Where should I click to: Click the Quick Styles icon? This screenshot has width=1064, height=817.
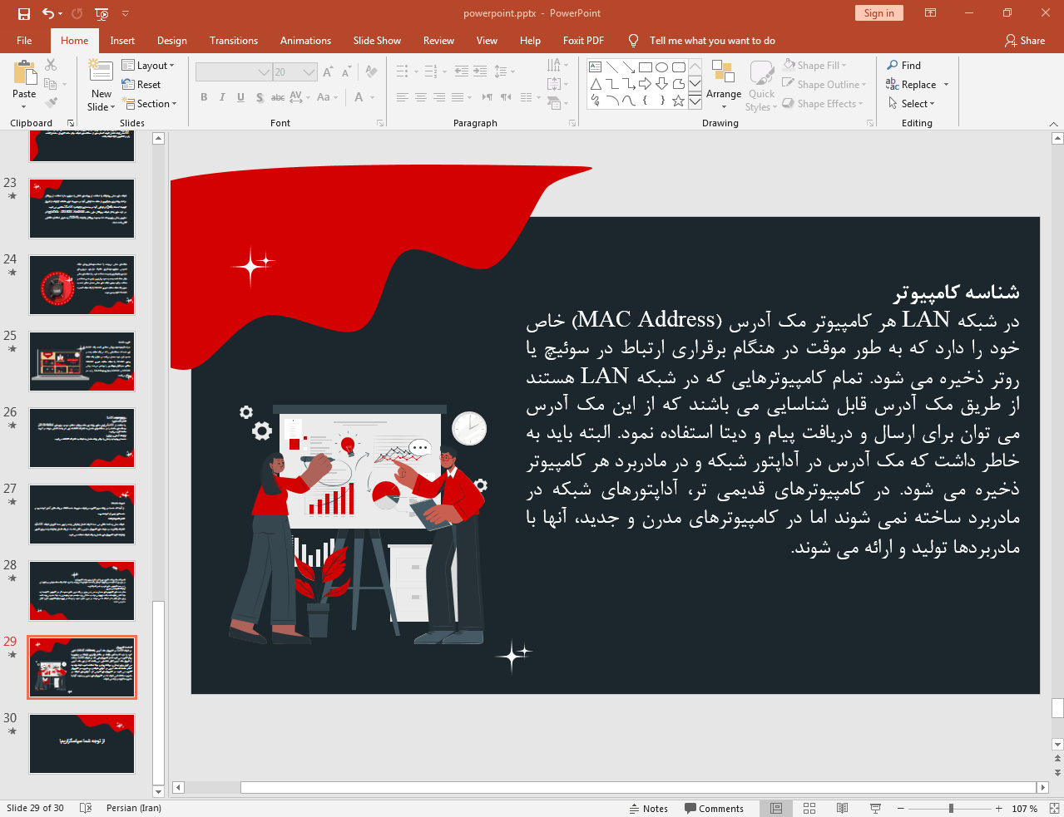tap(761, 73)
